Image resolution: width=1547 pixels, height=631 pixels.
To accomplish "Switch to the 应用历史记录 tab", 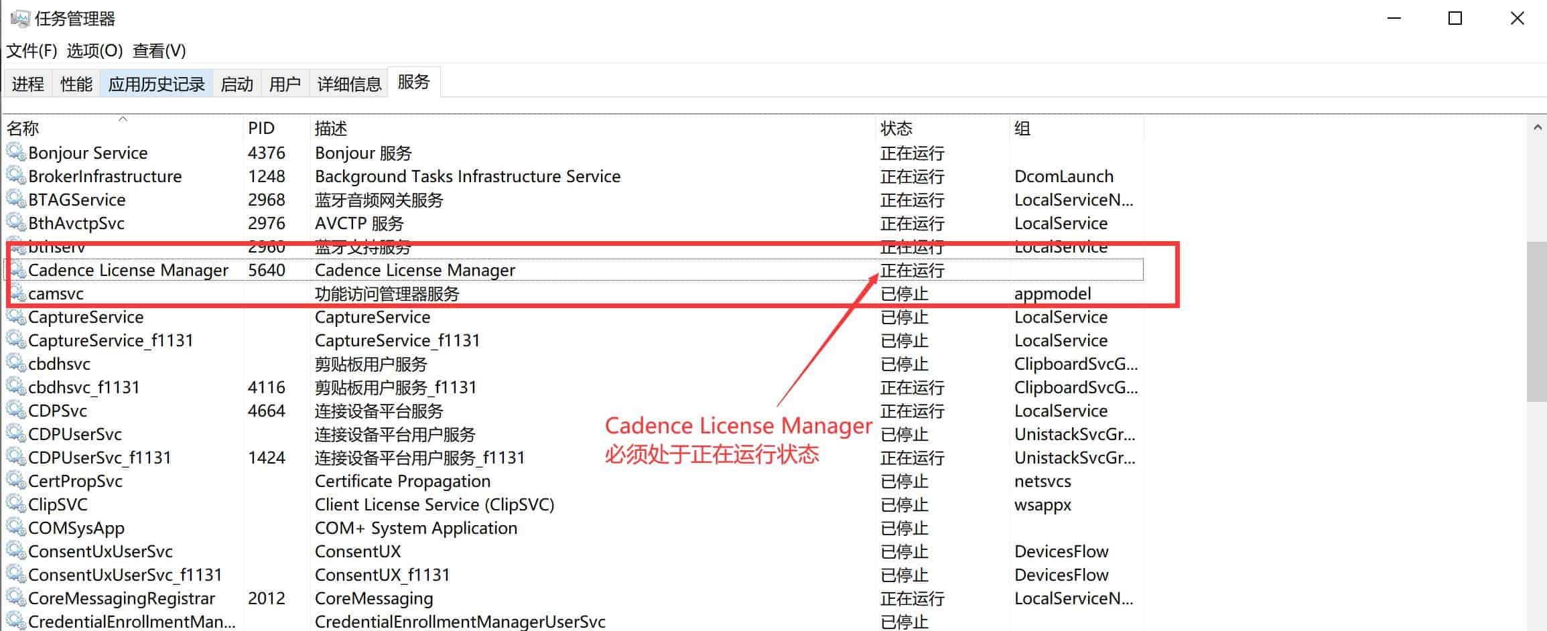I will 157,84.
